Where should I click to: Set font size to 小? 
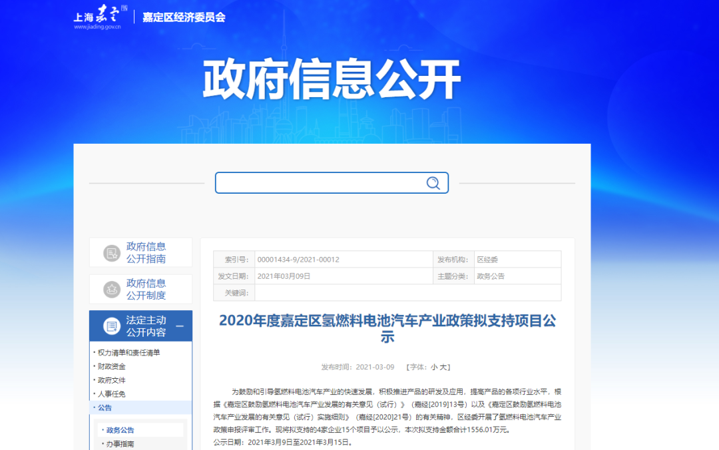433,367
